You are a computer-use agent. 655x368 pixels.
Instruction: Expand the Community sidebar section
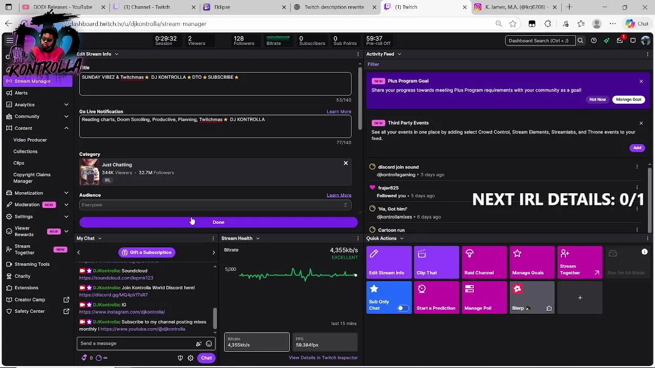click(x=66, y=117)
